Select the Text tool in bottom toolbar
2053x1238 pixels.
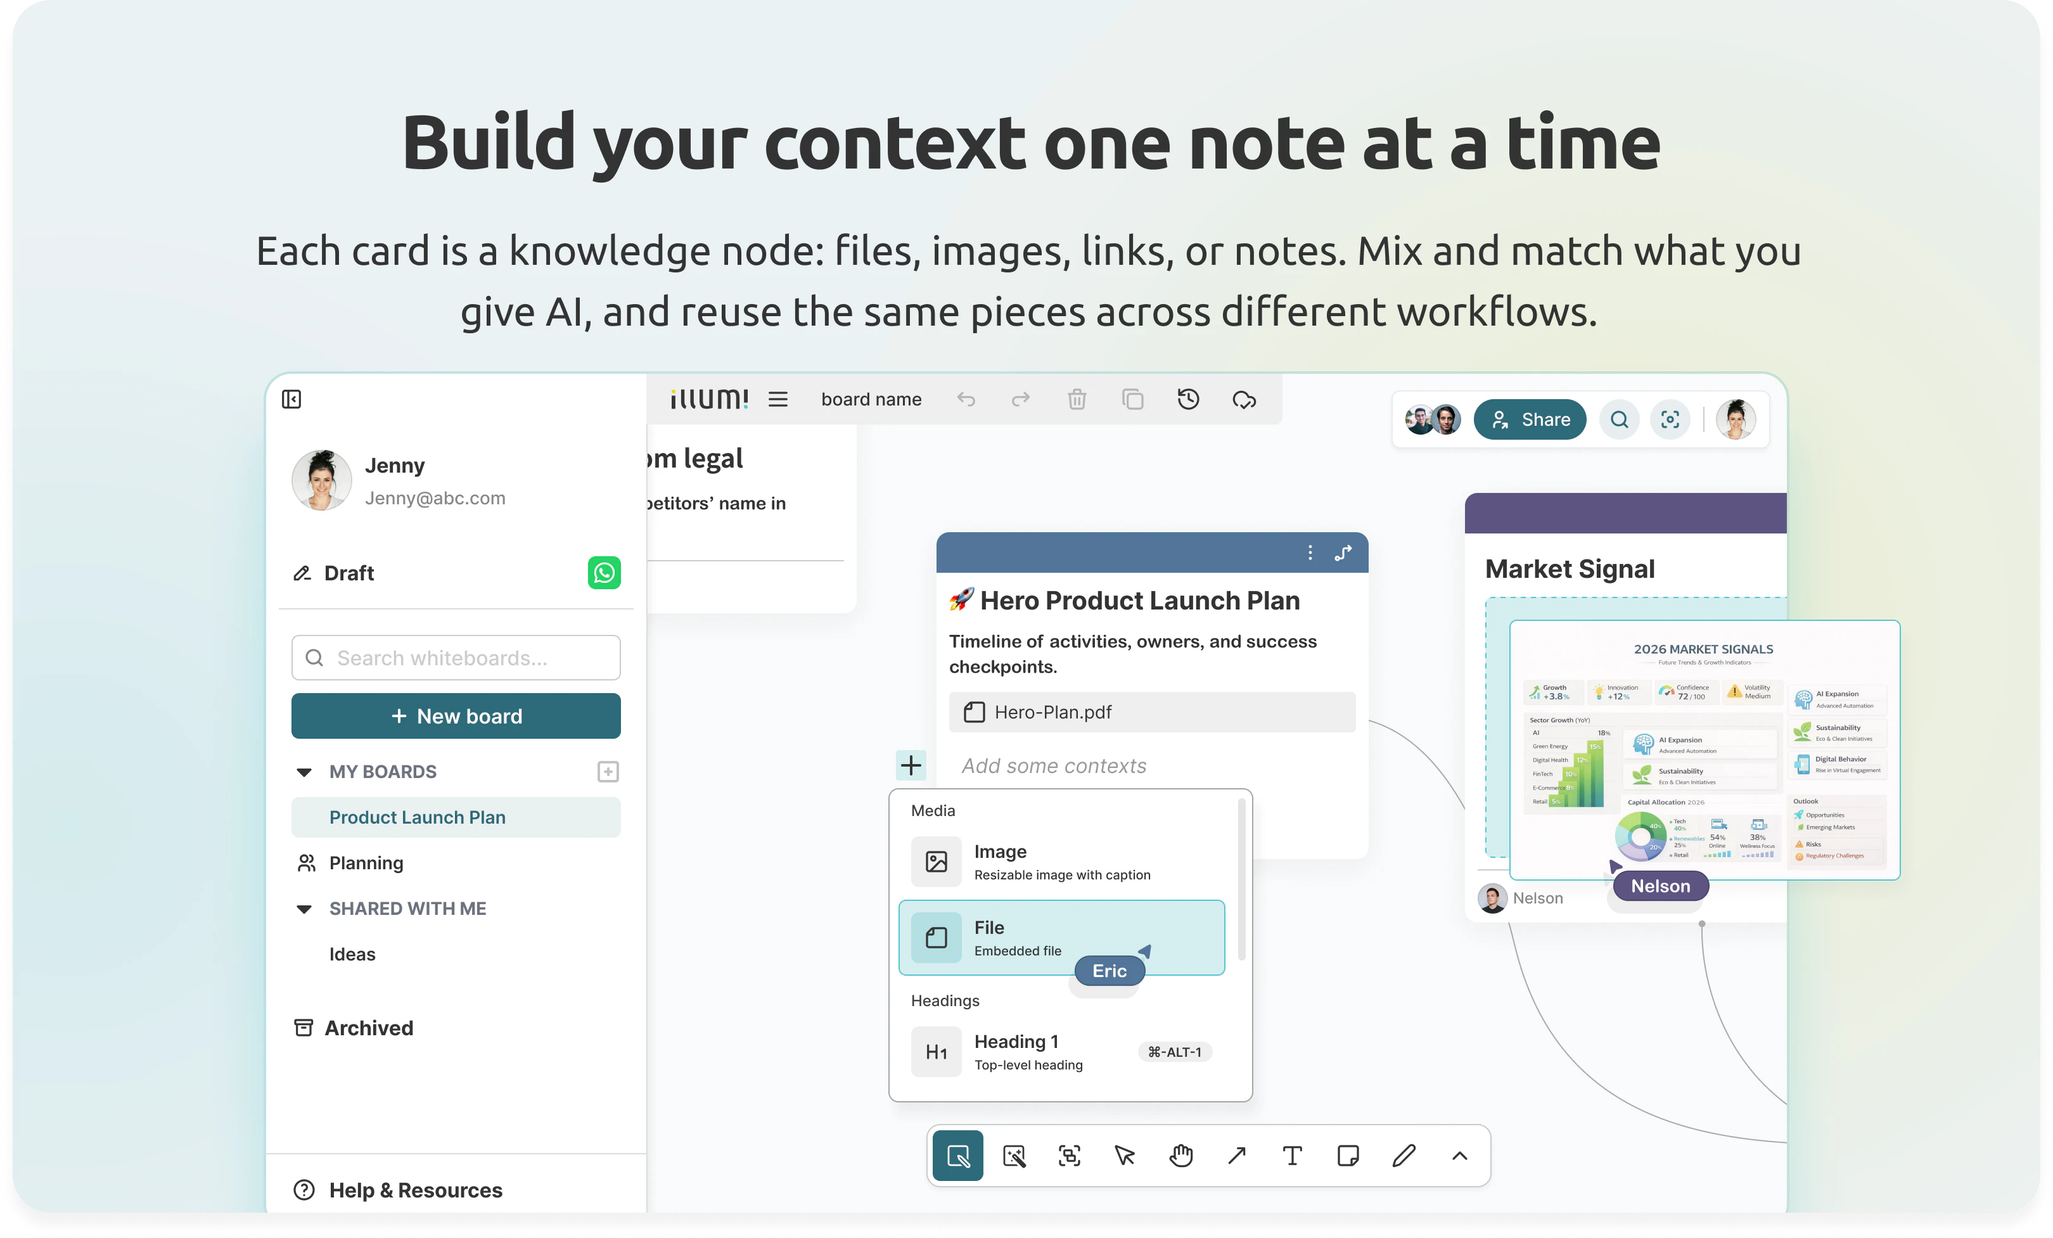1292,1156
